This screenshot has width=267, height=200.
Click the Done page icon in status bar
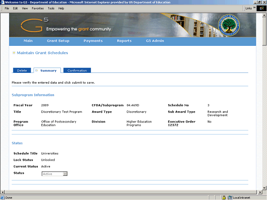point(3,197)
